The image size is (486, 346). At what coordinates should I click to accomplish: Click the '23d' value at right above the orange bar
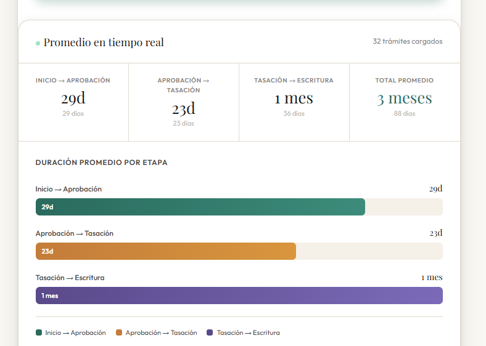point(436,233)
